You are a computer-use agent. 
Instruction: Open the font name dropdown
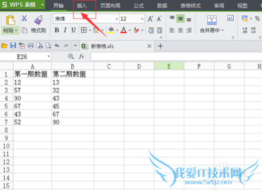click(x=117, y=19)
